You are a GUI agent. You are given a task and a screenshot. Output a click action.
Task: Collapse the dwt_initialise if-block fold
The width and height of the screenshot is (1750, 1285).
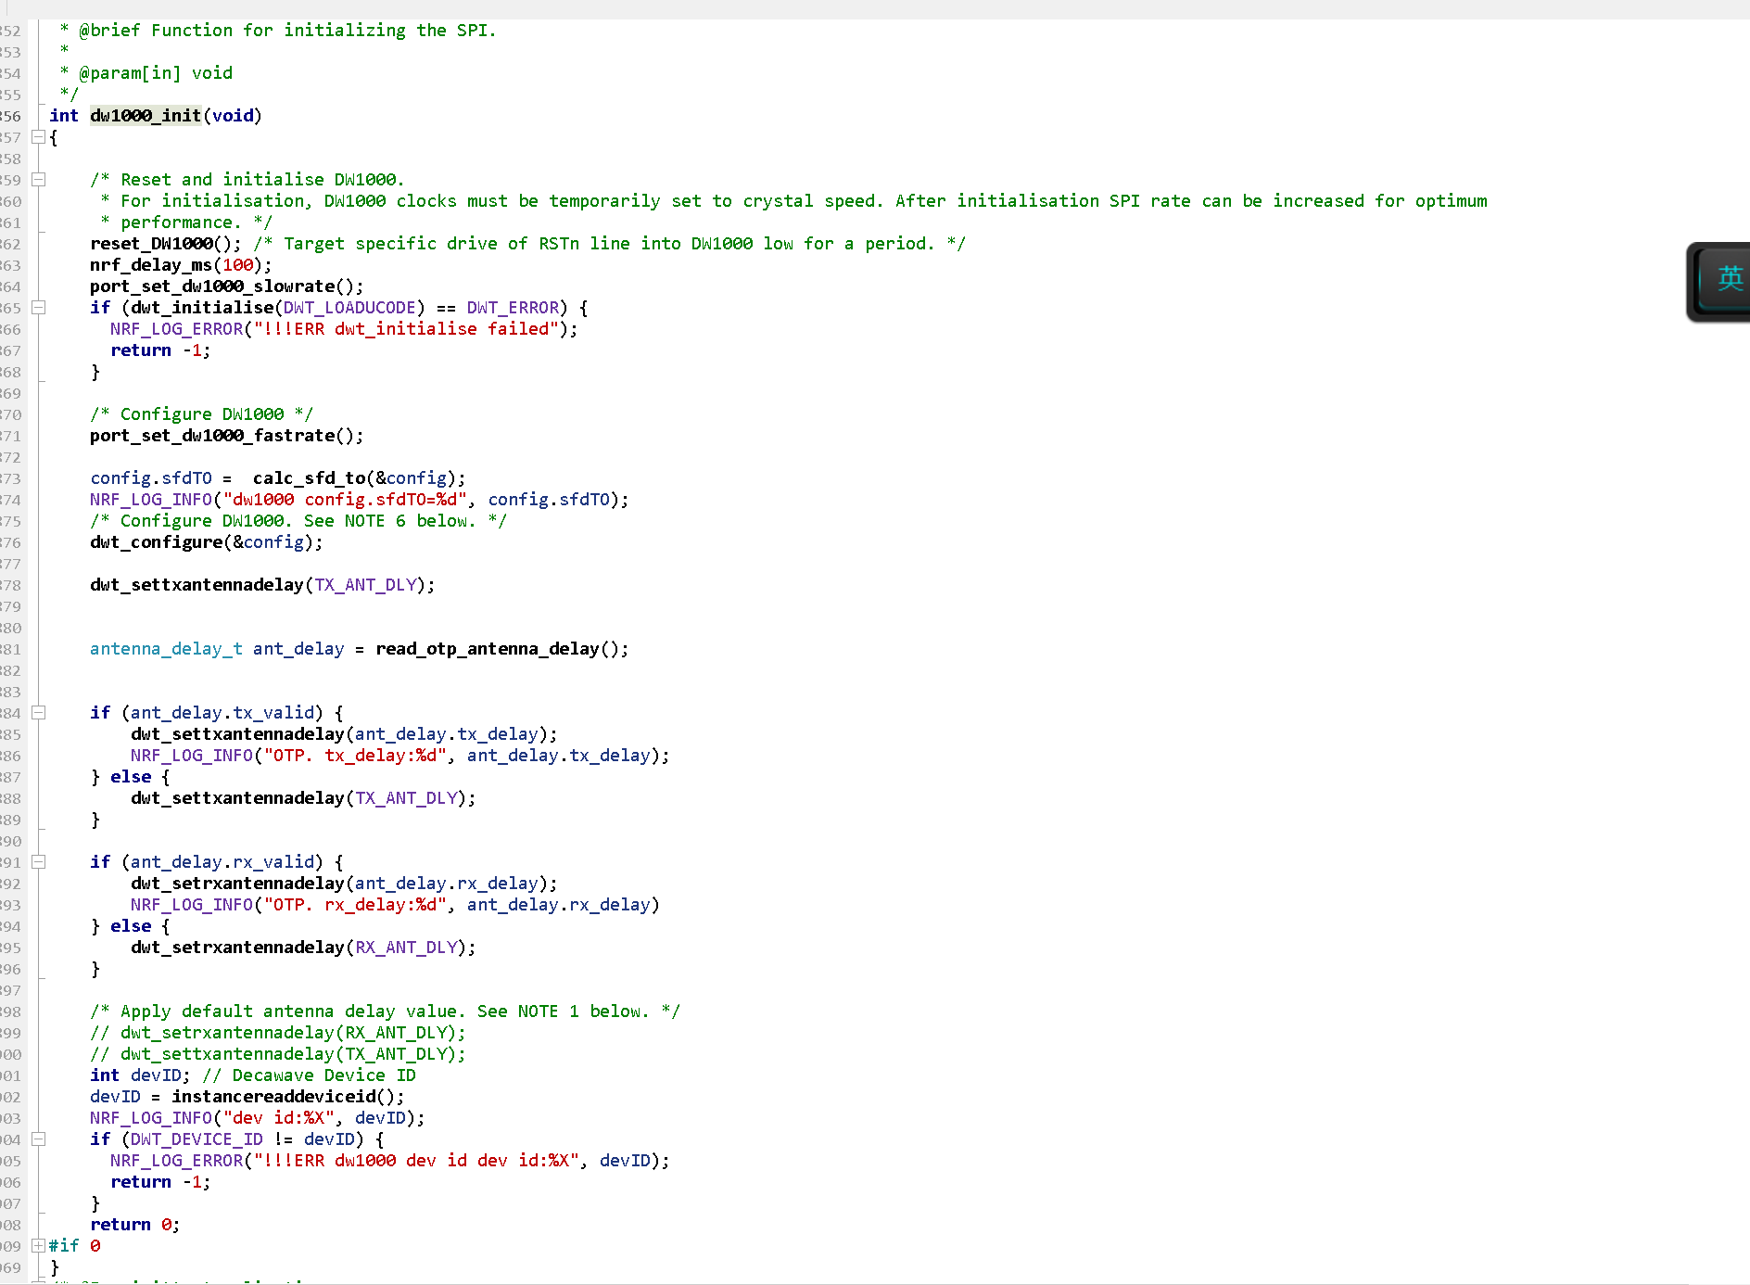click(x=38, y=308)
